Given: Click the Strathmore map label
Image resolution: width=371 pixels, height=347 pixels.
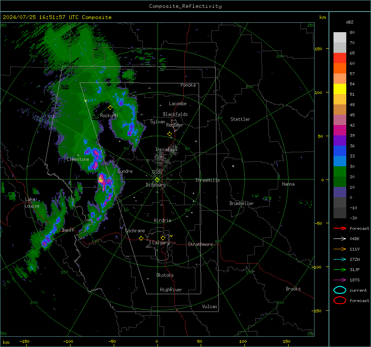Looking at the screenshot, I should pos(200,244).
